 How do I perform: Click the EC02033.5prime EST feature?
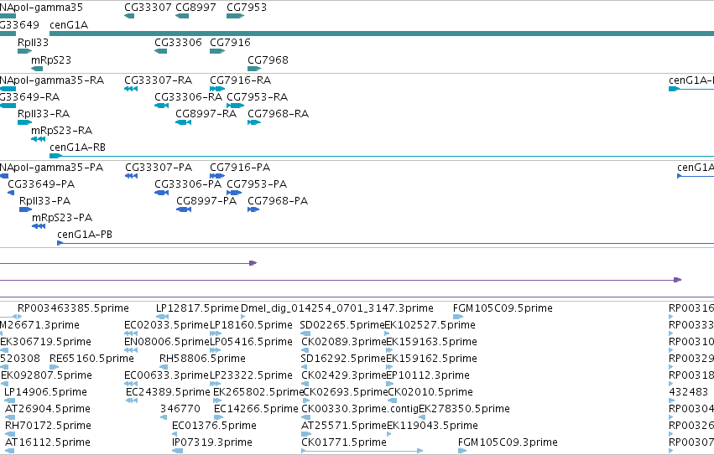(131, 334)
